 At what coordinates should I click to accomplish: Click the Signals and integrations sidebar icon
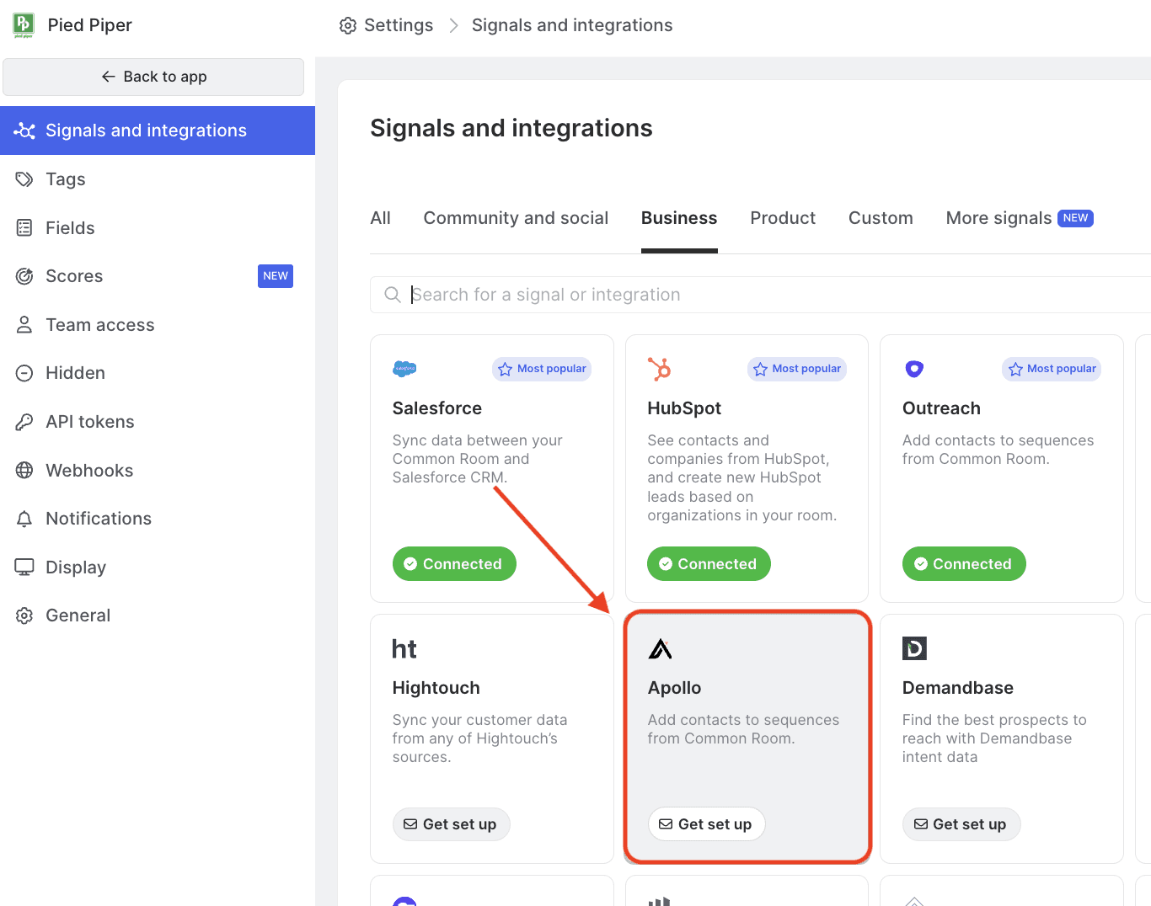(x=24, y=131)
